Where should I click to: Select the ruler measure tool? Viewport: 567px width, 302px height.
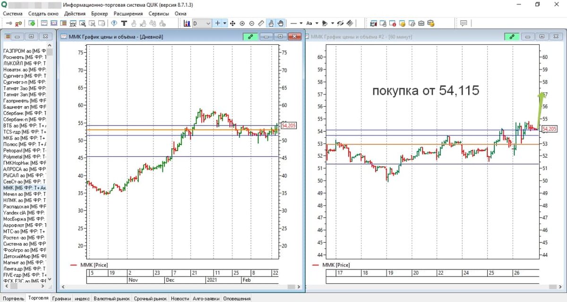261,23
